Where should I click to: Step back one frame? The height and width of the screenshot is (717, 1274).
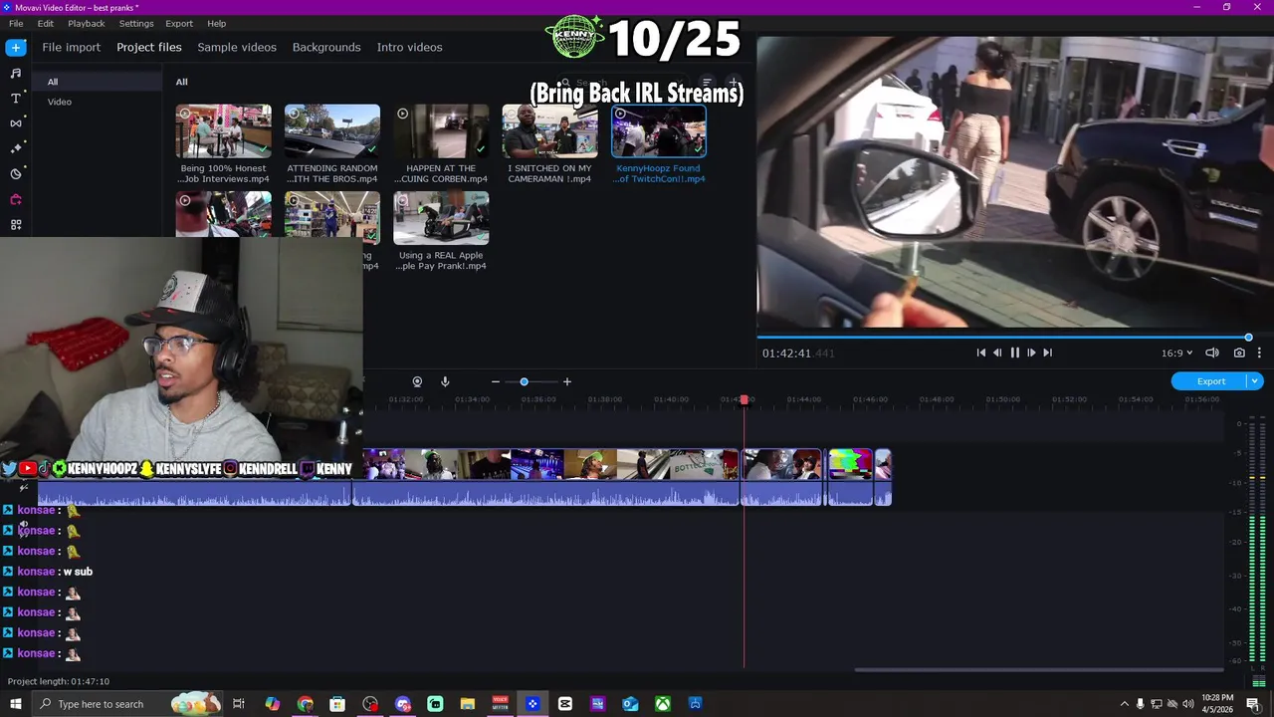[x=997, y=353]
